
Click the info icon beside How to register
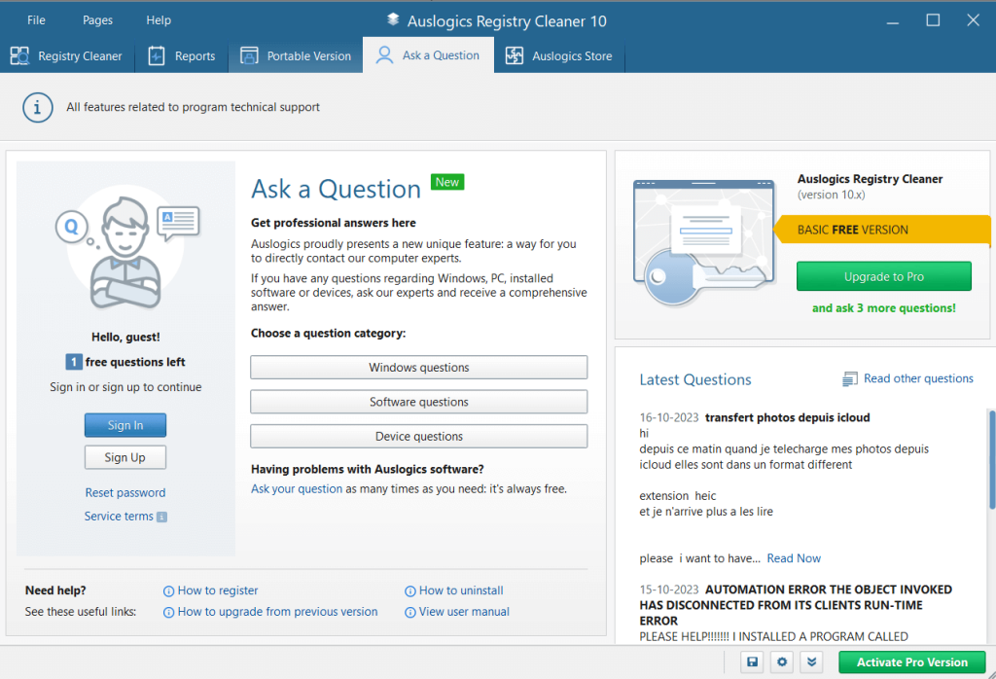point(168,591)
